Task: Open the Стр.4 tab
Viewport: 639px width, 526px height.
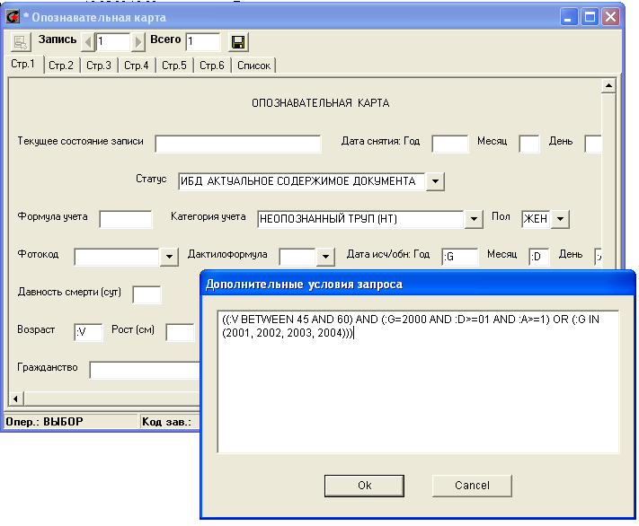Action: click(x=137, y=66)
